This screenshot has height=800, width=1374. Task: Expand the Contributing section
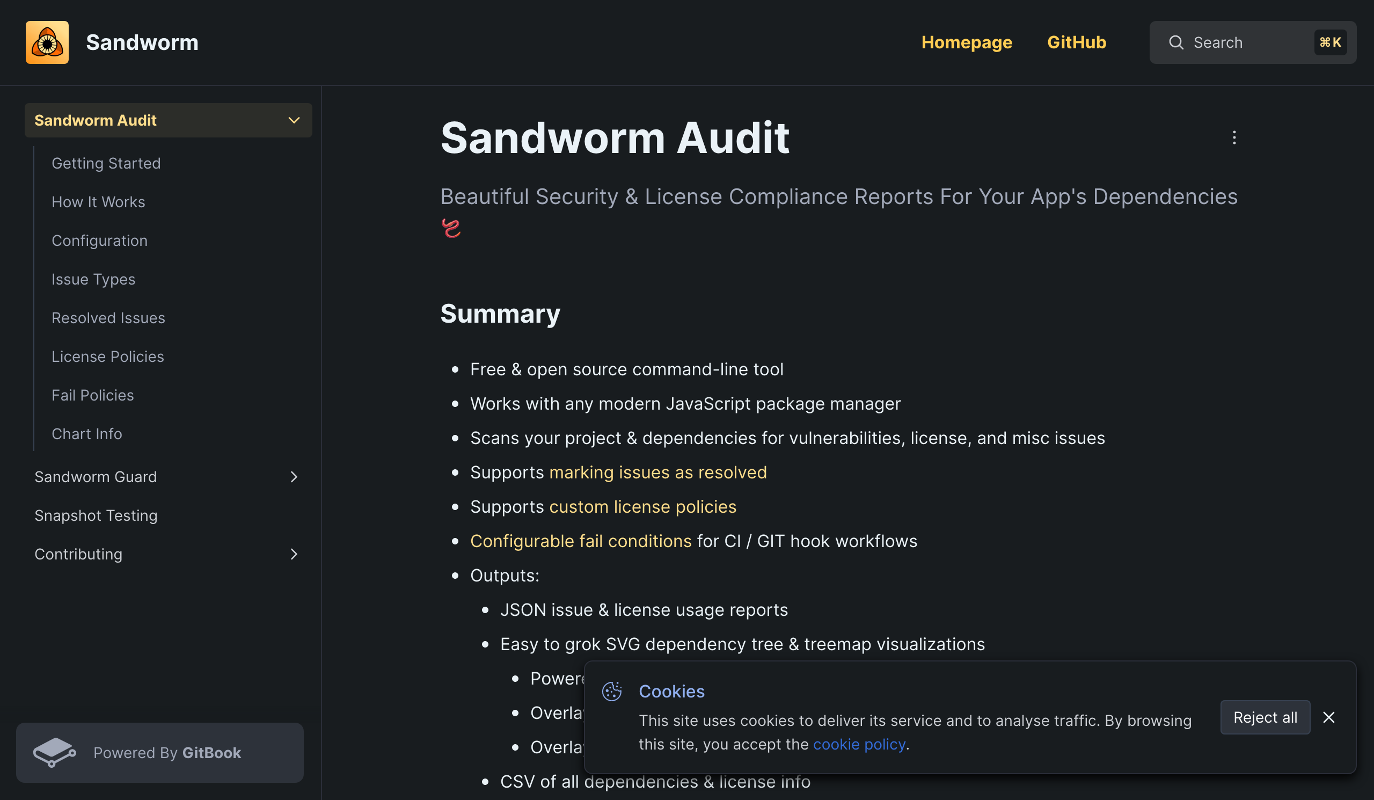pyautogui.click(x=294, y=555)
